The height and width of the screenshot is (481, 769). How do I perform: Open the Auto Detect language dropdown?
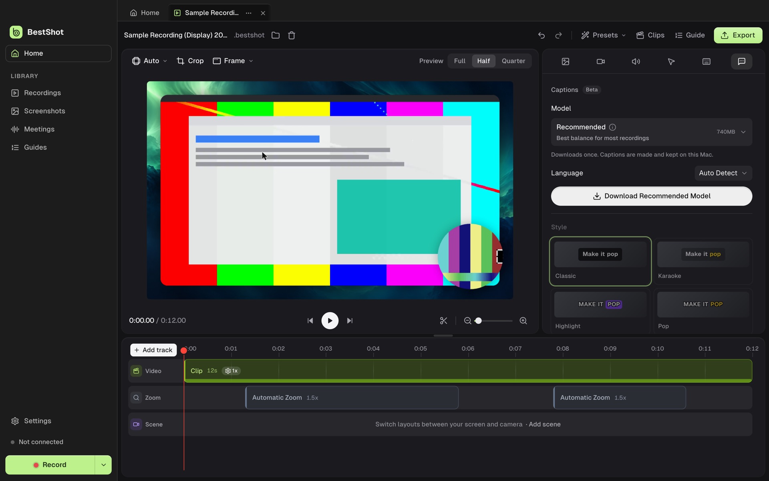(723, 173)
